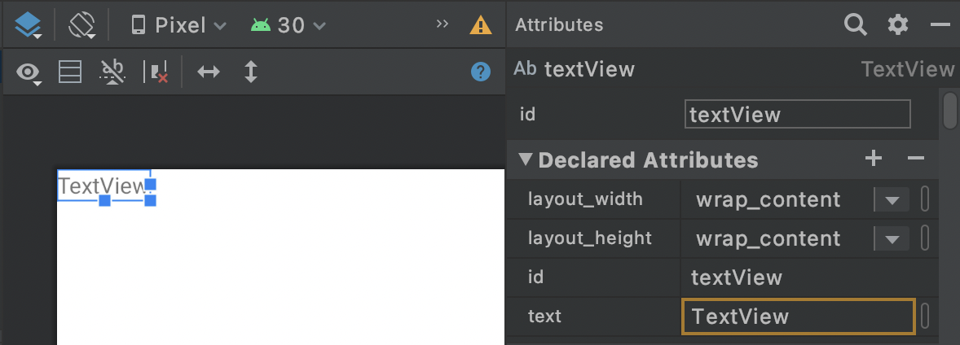The width and height of the screenshot is (960, 345).
Task: Open Attributes panel settings gear
Action: (x=897, y=25)
